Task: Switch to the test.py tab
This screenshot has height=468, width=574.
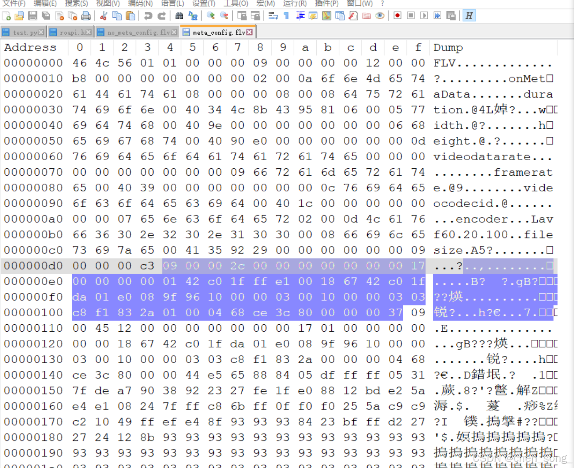Action: coord(23,32)
